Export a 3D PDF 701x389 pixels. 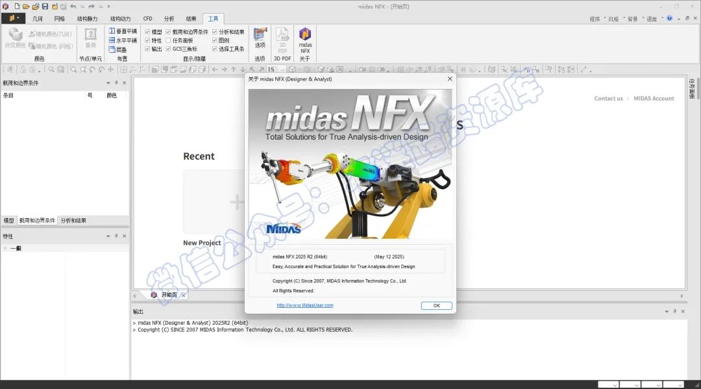coord(282,40)
